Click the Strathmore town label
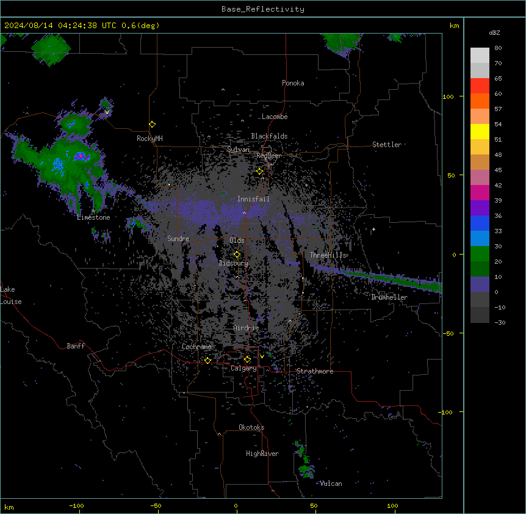 (x=315, y=371)
